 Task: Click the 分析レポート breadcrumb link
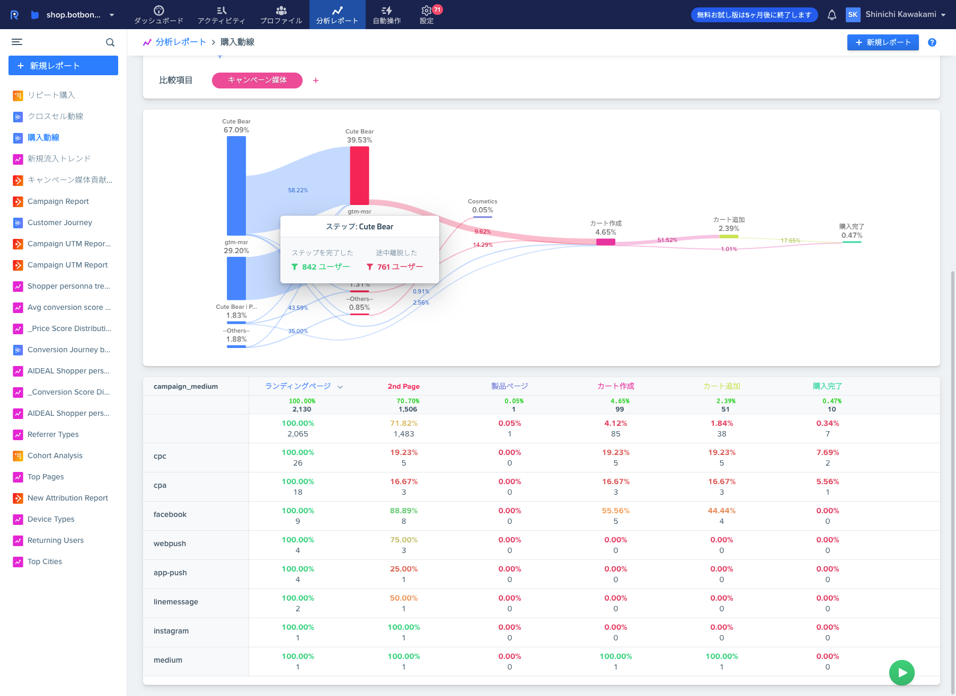180,42
